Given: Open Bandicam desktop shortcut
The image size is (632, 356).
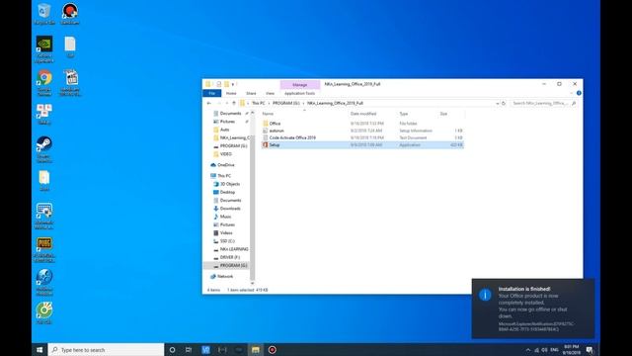Looking at the screenshot, I should (x=70, y=14).
